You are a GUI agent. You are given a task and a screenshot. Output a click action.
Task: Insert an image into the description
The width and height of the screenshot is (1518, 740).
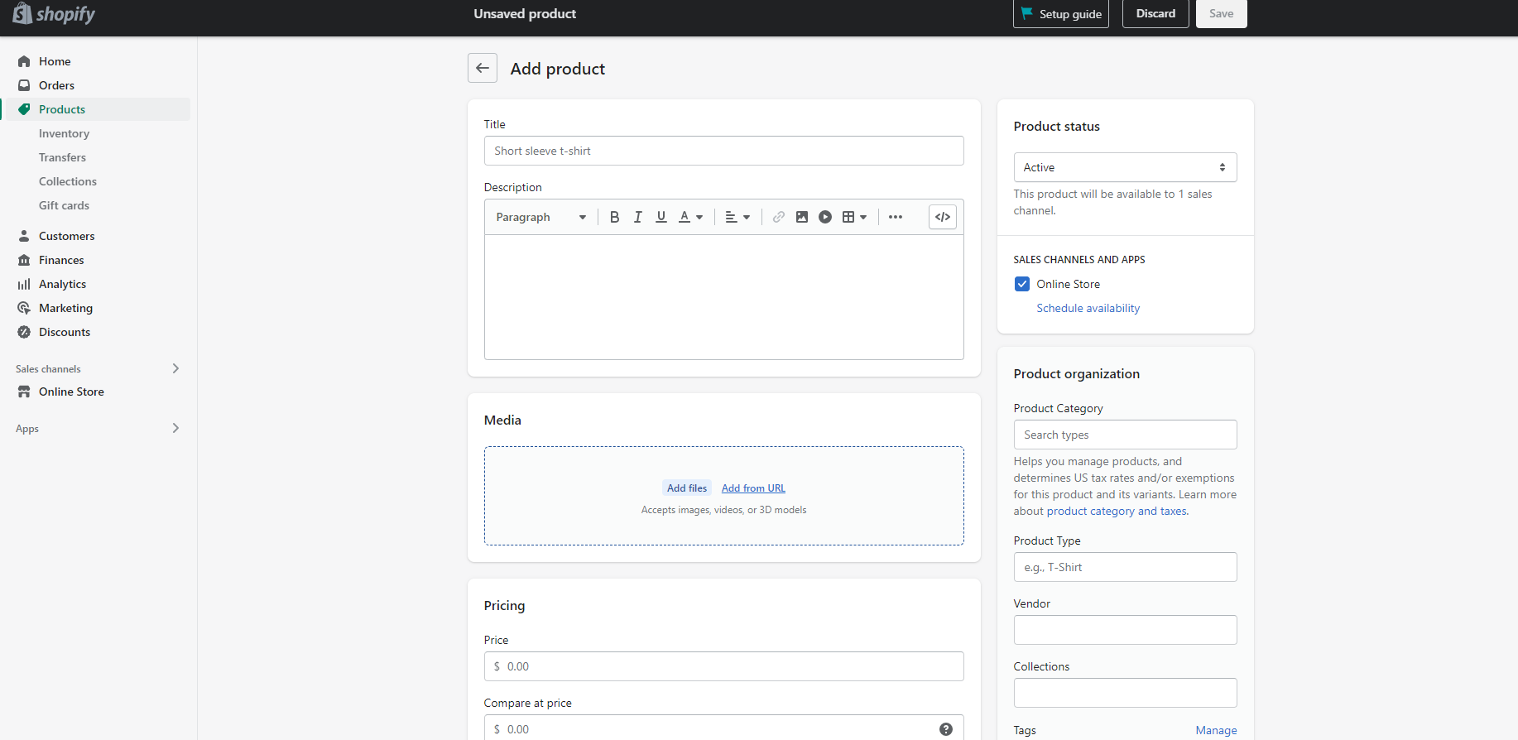click(801, 217)
